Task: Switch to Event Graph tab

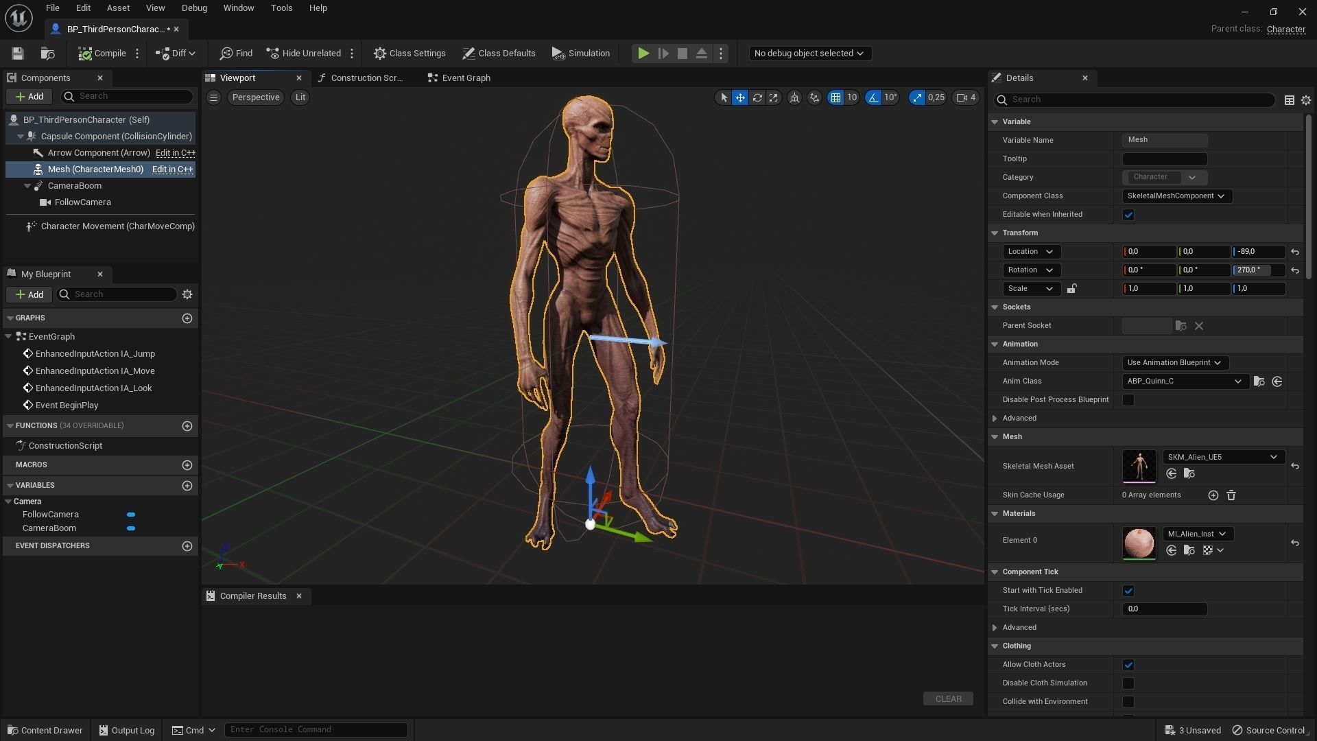Action: click(x=460, y=78)
